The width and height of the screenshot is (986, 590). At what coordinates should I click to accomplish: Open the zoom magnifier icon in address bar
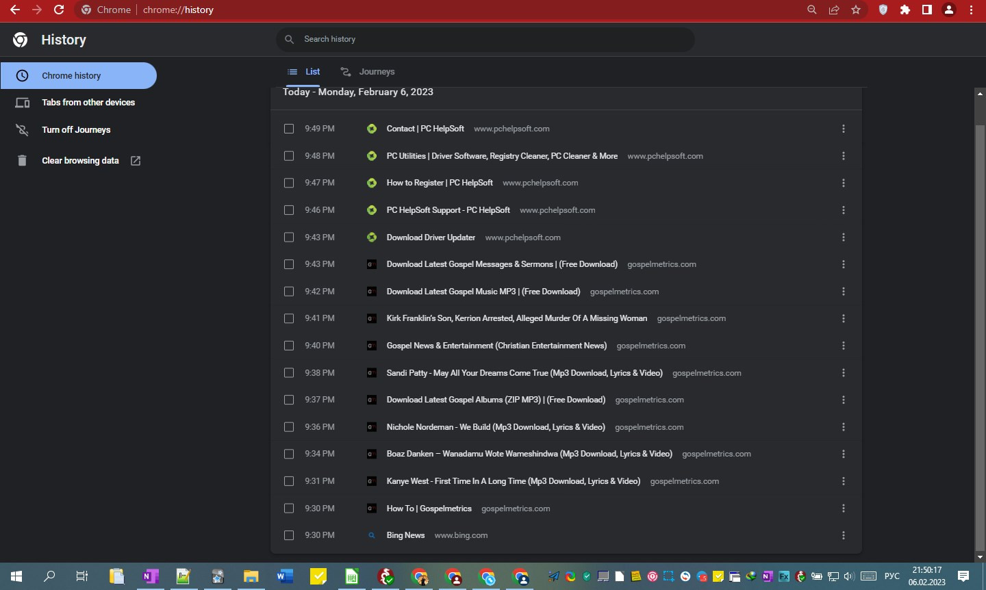(x=812, y=10)
